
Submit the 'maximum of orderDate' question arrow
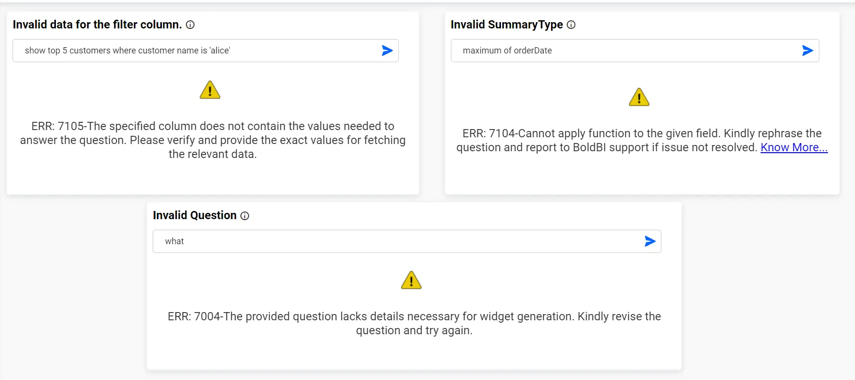click(807, 51)
